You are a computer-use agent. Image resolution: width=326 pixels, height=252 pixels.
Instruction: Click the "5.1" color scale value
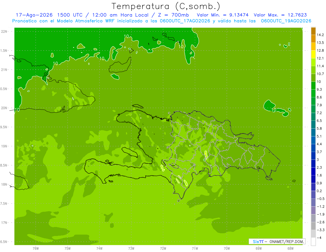[319, 136]
